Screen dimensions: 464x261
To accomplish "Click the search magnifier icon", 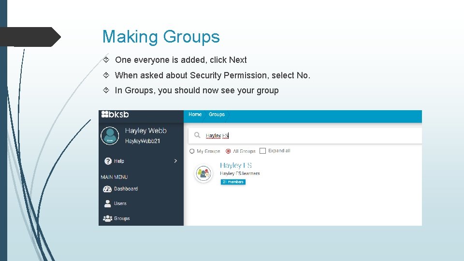I will point(197,135).
